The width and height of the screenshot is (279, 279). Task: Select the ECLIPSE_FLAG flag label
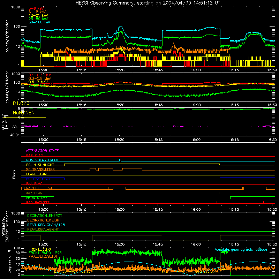coord(38,179)
